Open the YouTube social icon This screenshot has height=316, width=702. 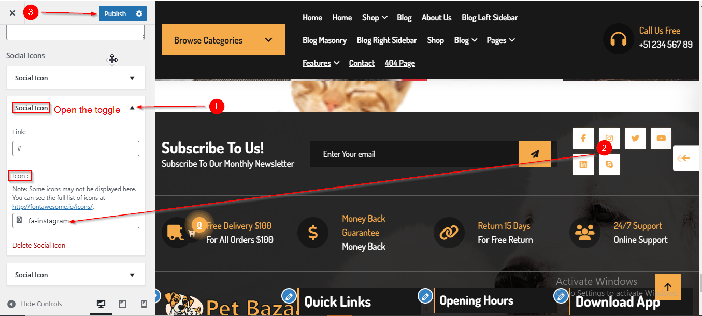(661, 138)
